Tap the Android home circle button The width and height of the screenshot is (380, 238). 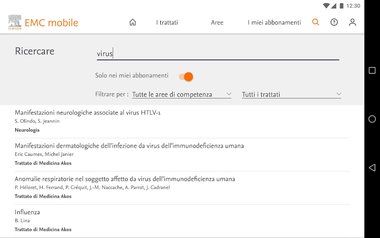(x=372, y=119)
